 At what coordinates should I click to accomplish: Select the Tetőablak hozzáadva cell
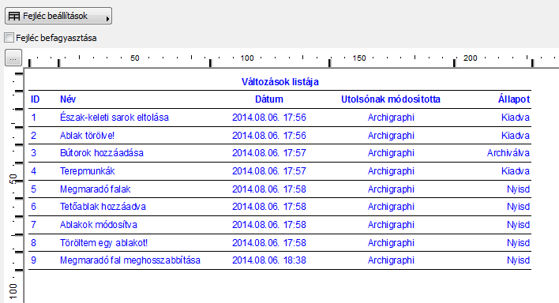[x=103, y=207]
